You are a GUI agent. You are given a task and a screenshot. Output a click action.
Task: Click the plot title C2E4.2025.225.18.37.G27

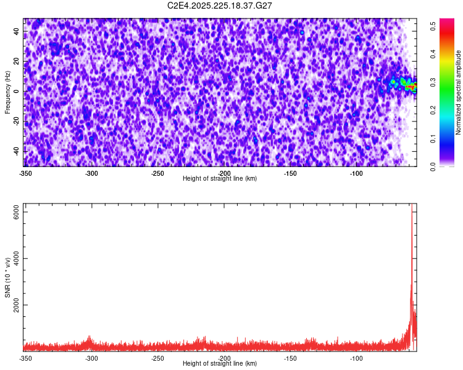pos(219,6)
